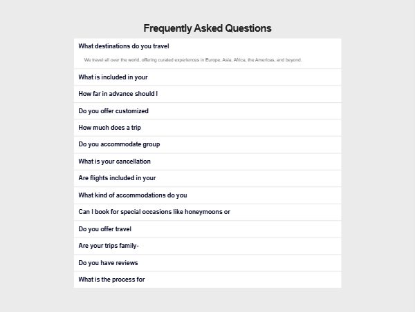Click 'accommodations' word in the accommodations question
Viewport: 415px width, 312px height.
pyautogui.click(x=140, y=195)
